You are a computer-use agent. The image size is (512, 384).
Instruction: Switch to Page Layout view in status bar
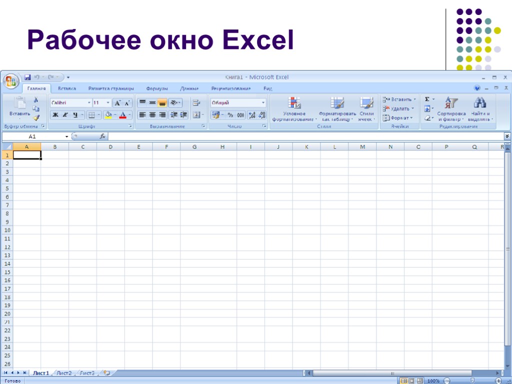tap(412, 380)
